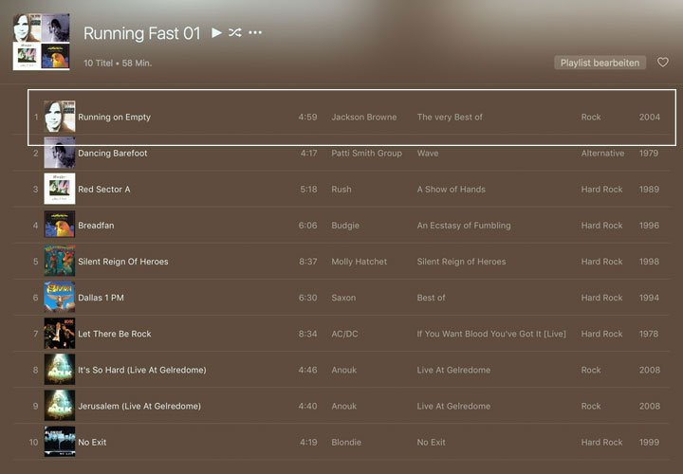
Task: Click artist Jackson Browne
Action: tap(363, 118)
